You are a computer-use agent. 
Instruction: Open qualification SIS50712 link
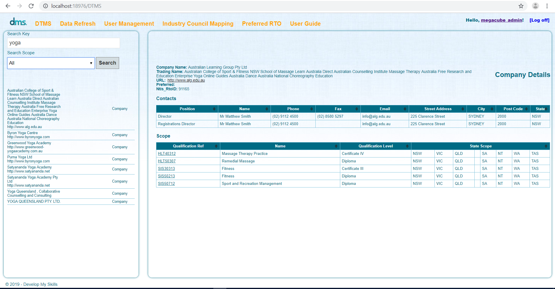click(166, 183)
